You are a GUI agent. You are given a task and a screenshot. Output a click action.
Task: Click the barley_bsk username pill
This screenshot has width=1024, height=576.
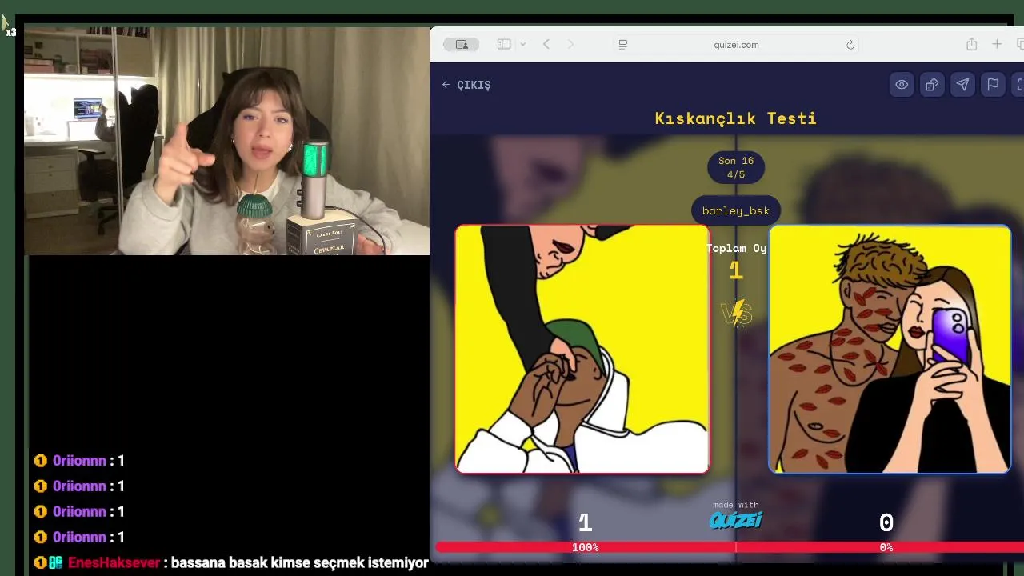[736, 210]
